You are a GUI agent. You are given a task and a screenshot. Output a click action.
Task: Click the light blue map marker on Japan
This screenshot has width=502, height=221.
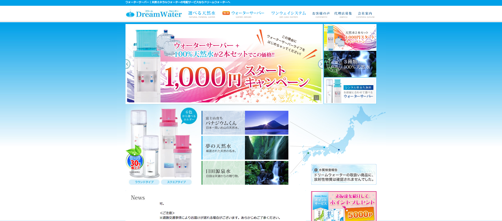click(x=324, y=147)
